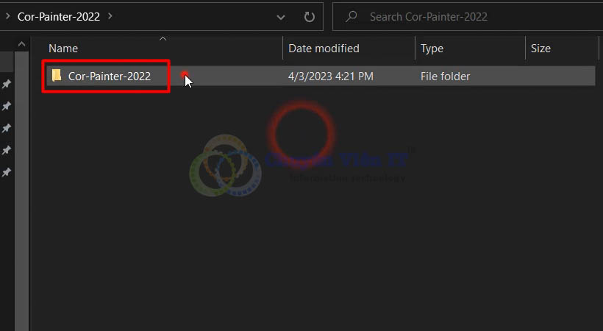
Task: Click navigation pane scroll up arrow
Action: coord(21,44)
